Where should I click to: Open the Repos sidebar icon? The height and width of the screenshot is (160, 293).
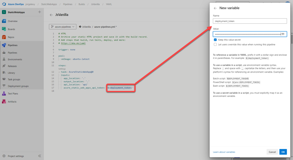click(4, 37)
